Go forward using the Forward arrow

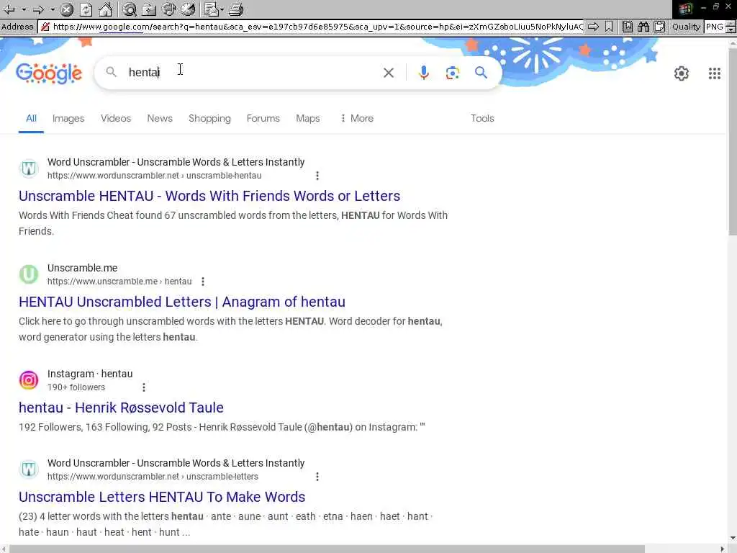(x=39, y=9)
